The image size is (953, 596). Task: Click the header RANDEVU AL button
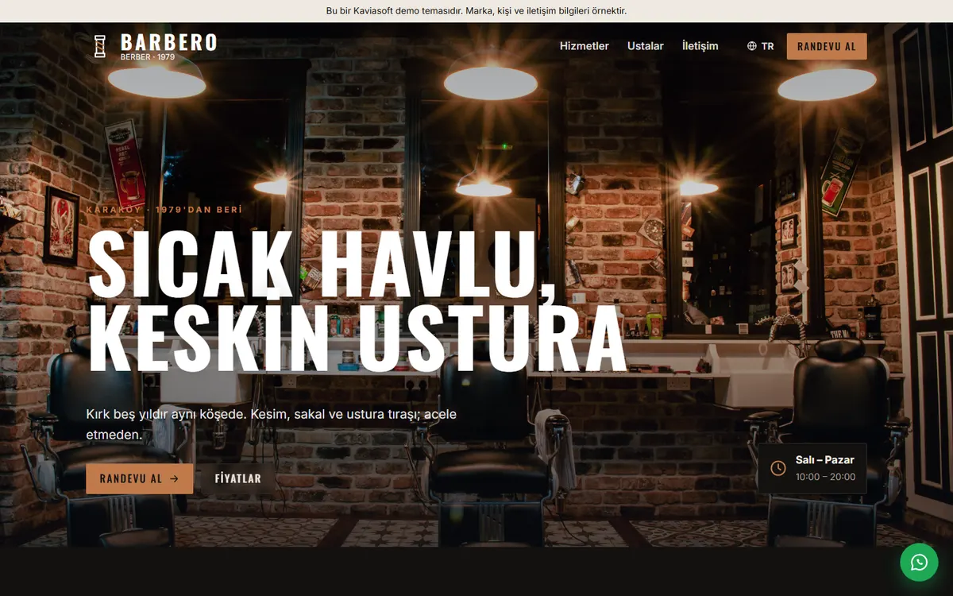(x=827, y=46)
